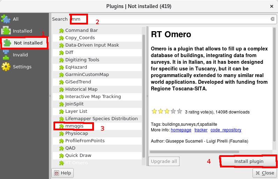The height and width of the screenshot is (179, 278).
Task: Click the description panel horizontal scrollbar
Action: click(x=195, y=152)
